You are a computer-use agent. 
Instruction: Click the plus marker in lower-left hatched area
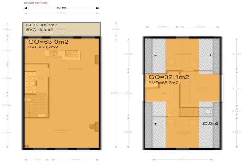[156, 123]
